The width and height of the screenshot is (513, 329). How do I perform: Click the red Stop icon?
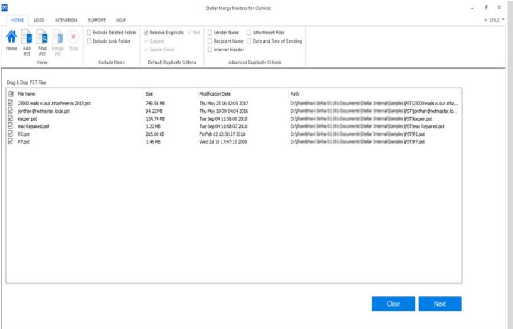[74, 38]
